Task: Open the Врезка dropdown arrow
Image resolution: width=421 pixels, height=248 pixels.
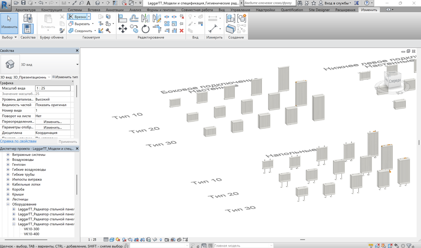Action: [89, 16]
